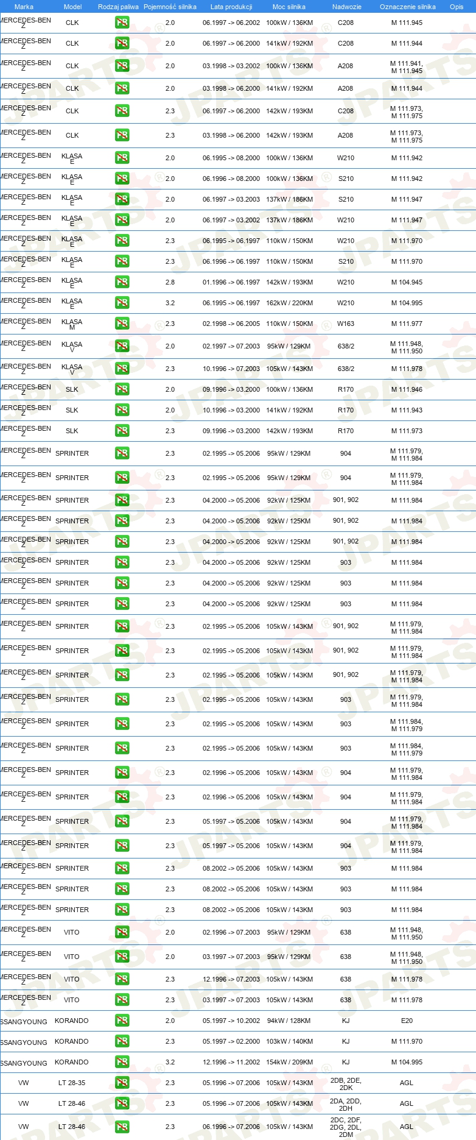476x1140 pixels.
Task: Click petrol icon for CLK C208 100kW row
Action: (x=122, y=23)
